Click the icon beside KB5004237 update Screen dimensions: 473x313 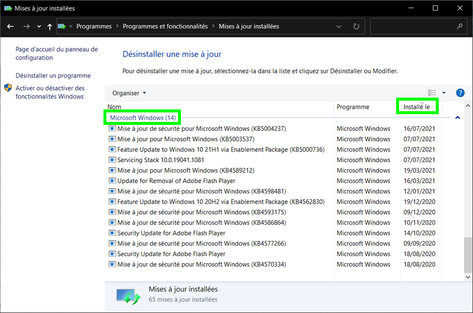click(x=112, y=128)
